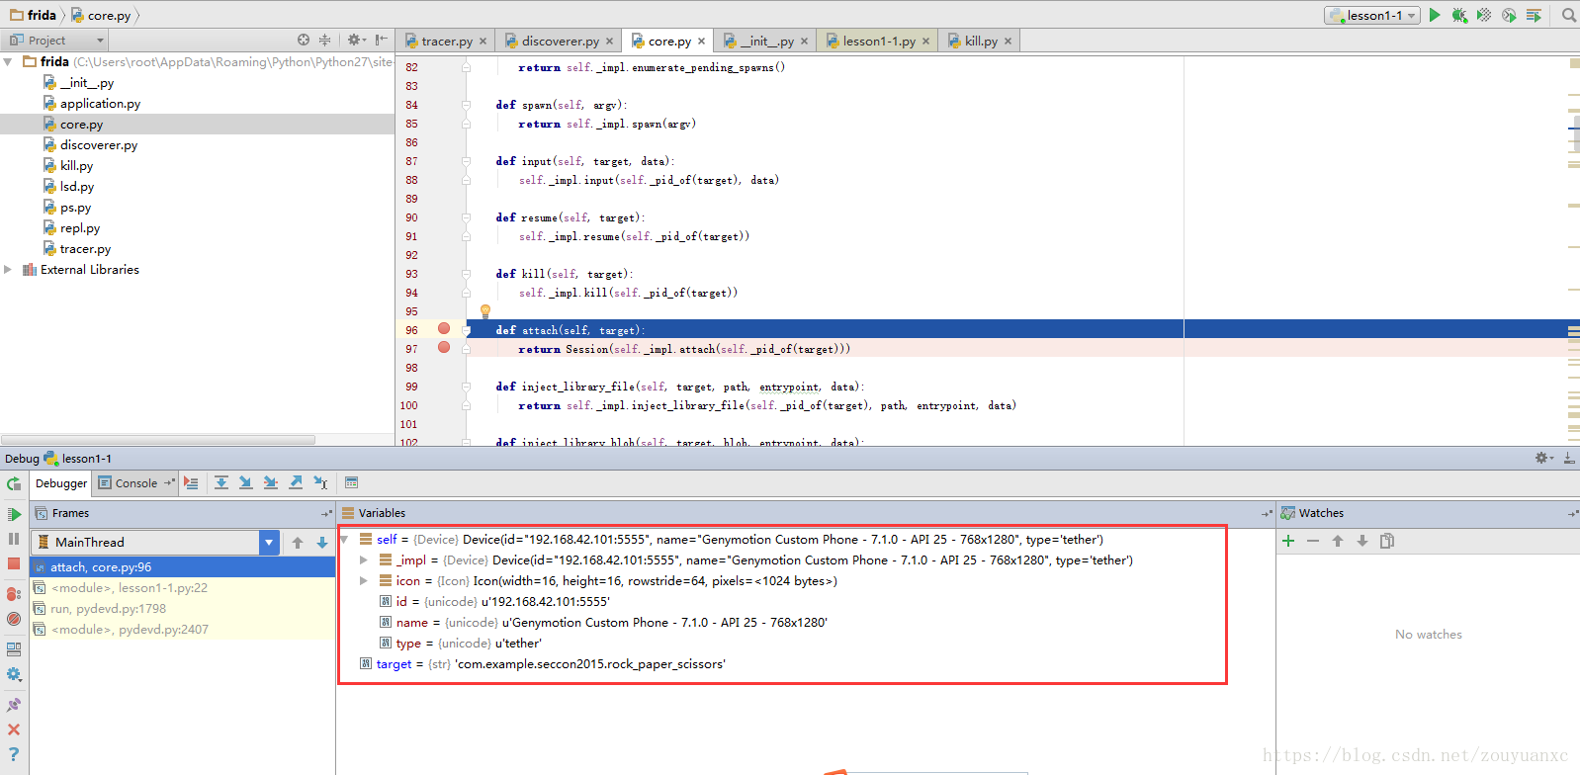
Task: Click the concurrency diagram run icon
Action: [1534, 15]
